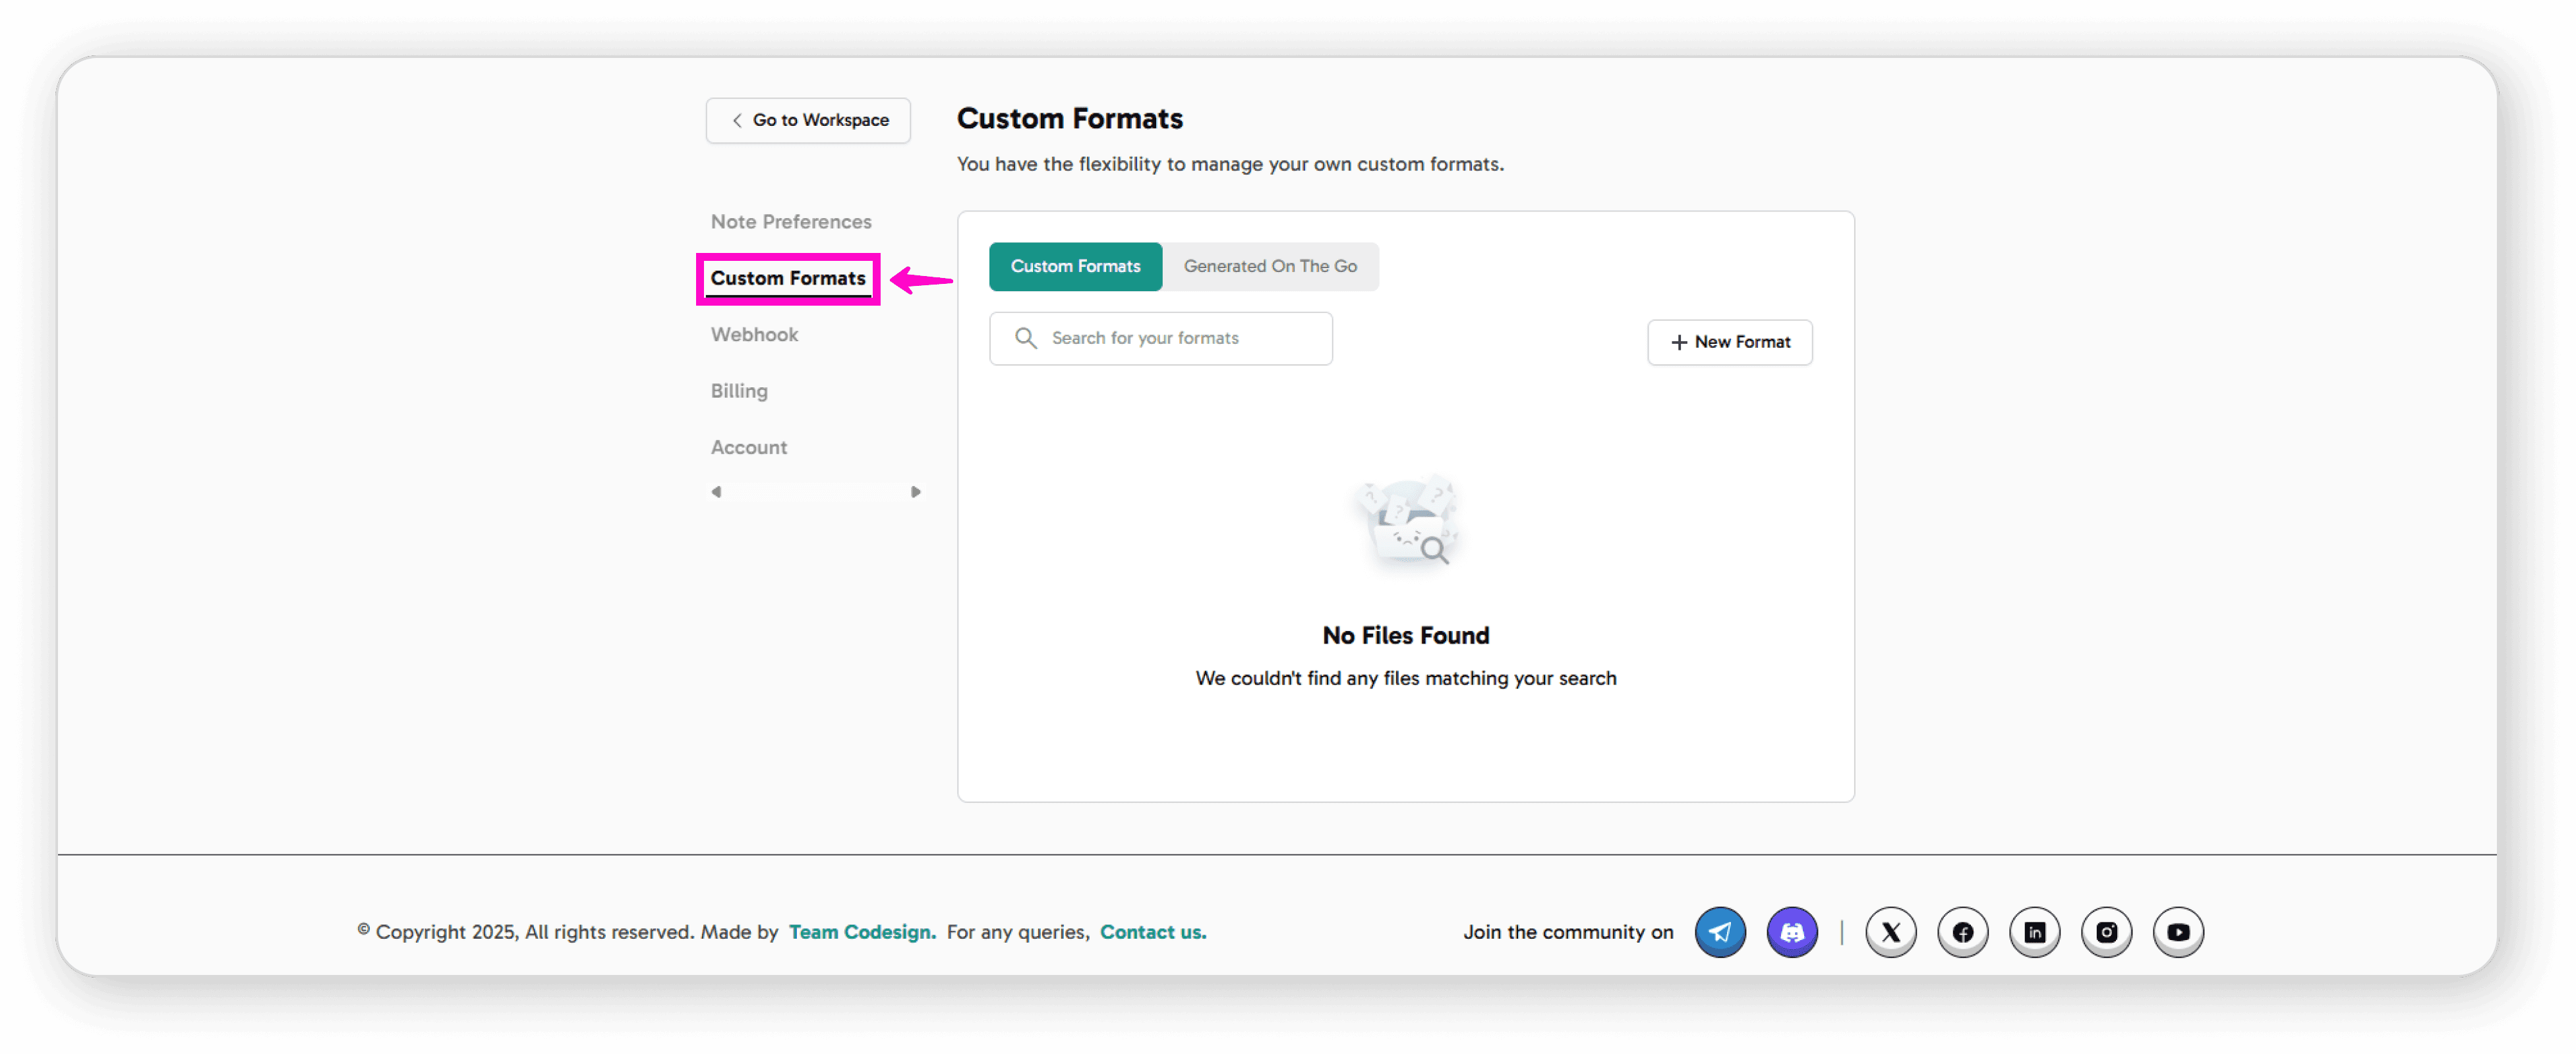
Task: Open the X (Twitter) social icon
Action: pyautogui.click(x=1890, y=931)
